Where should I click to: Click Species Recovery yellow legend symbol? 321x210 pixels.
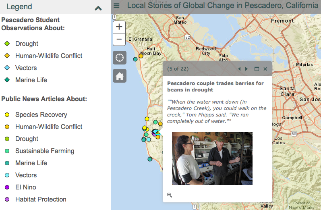click(7, 114)
